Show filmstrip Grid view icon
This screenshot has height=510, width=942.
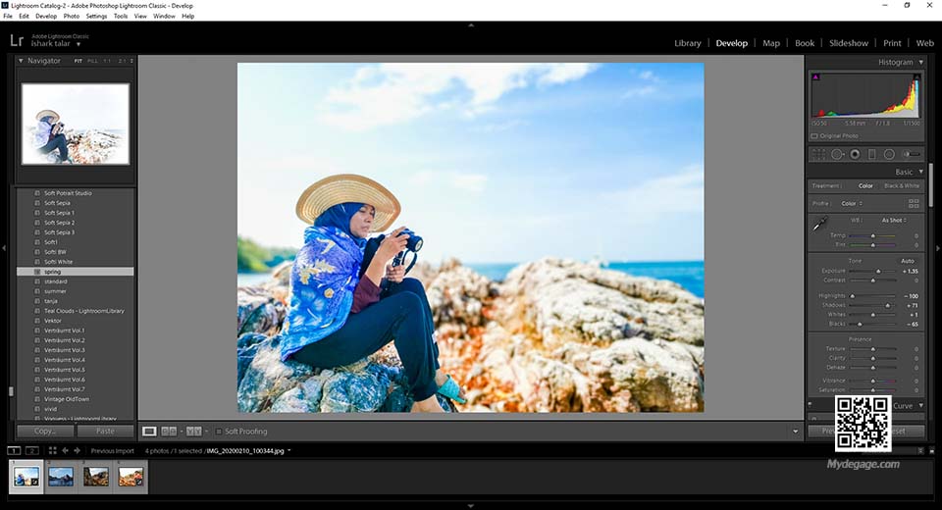pyautogui.click(x=52, y=450)
